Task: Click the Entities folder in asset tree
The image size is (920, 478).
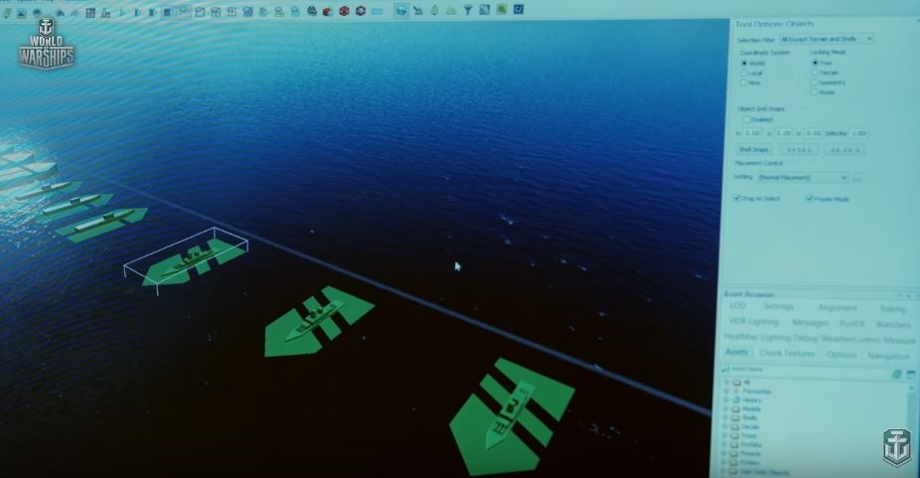Action: pos(751,463)
